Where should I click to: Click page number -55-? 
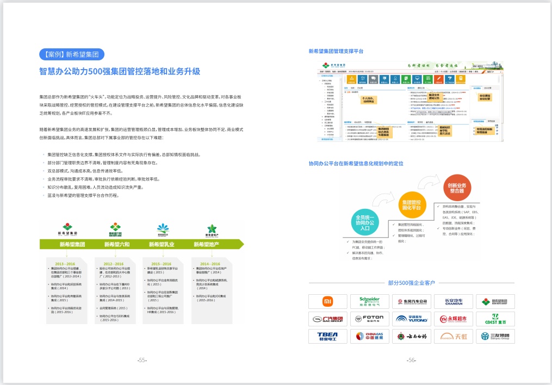click(x=142, y=360)
